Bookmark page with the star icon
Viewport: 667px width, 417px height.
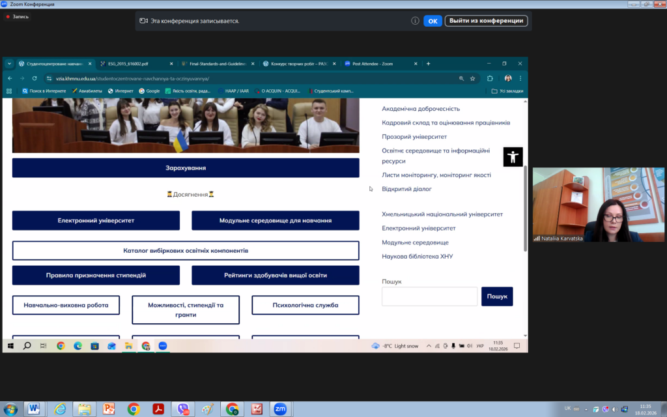pyautogui.click(x=473, y=78)
